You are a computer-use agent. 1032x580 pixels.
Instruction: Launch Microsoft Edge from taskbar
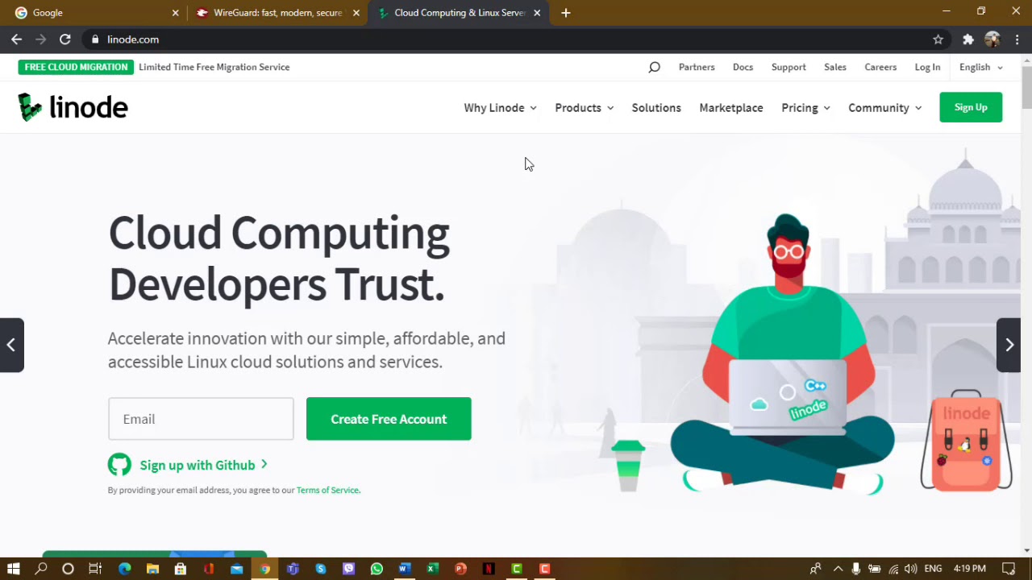124,569
